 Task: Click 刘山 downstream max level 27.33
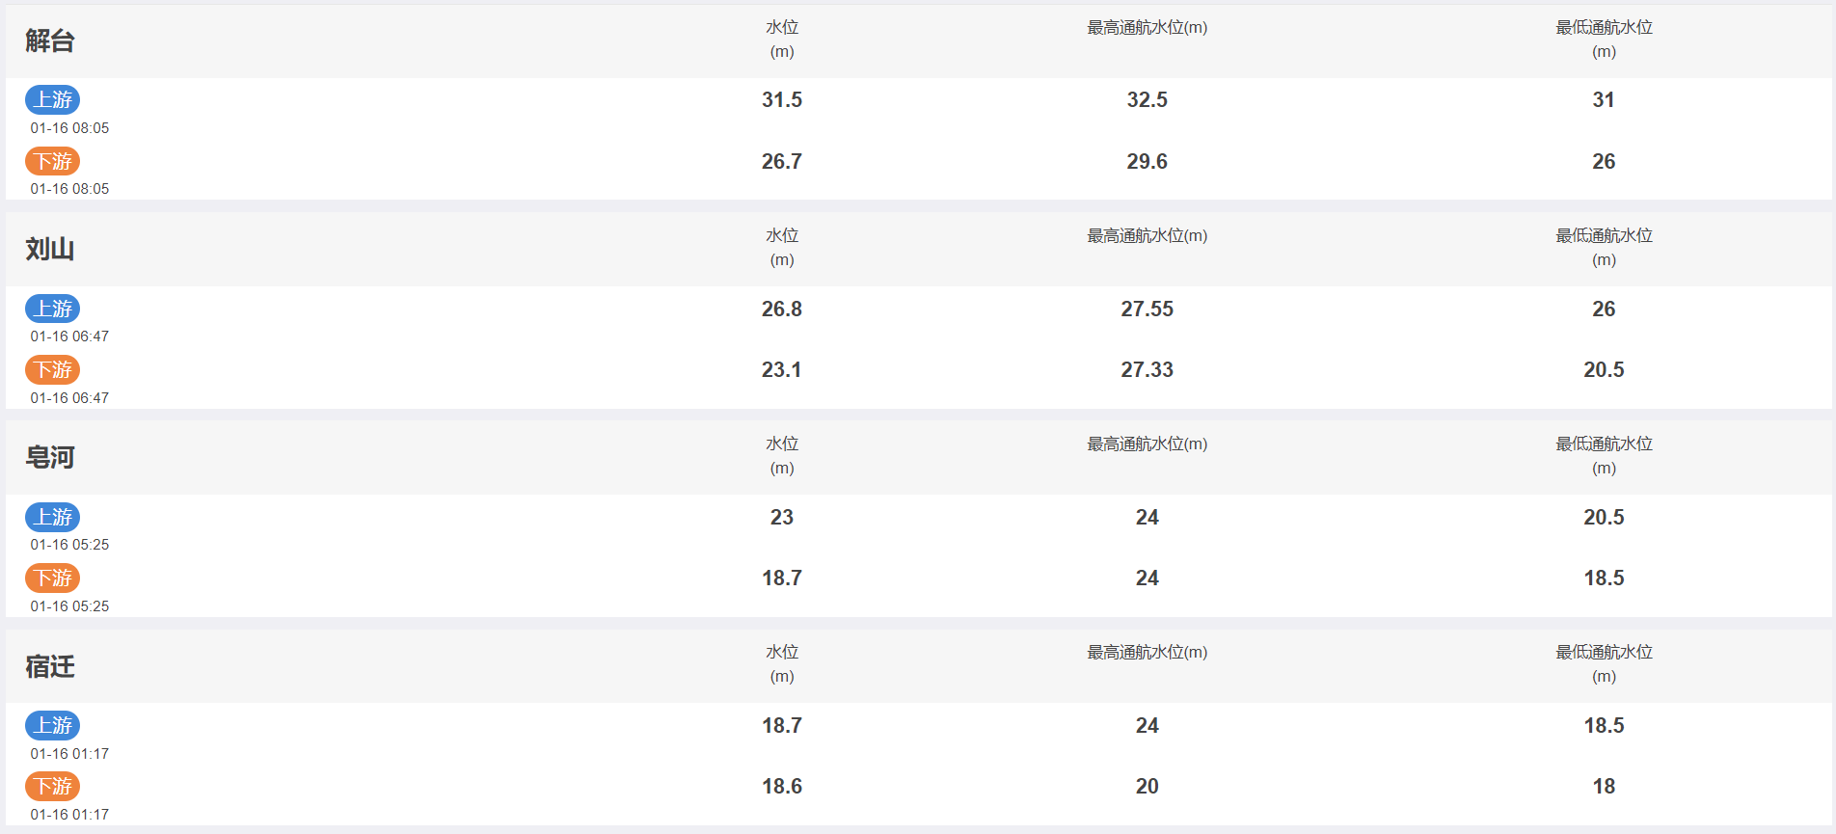[x=1147, y=369]
